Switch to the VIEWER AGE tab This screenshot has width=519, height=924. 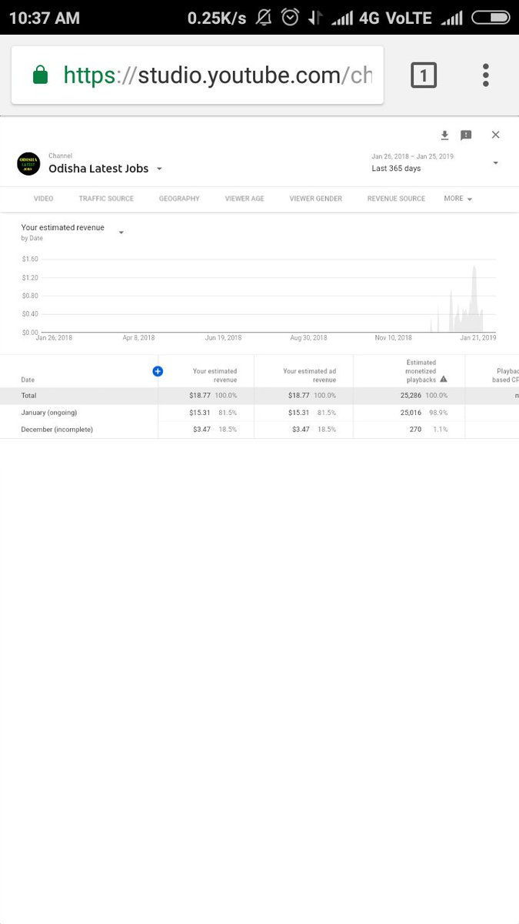click(x=245, y=199)
